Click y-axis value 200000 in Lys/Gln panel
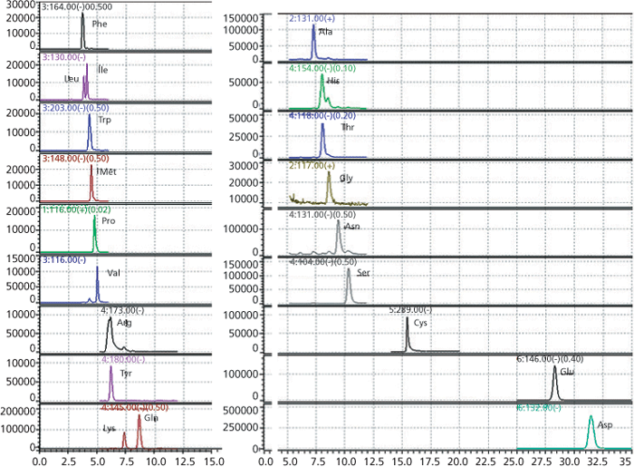 (x=19, y=412)
